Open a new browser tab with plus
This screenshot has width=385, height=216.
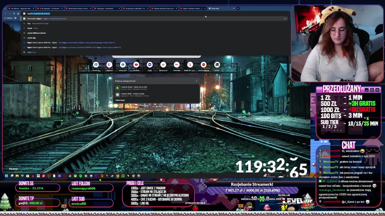(x=238, y=8)
